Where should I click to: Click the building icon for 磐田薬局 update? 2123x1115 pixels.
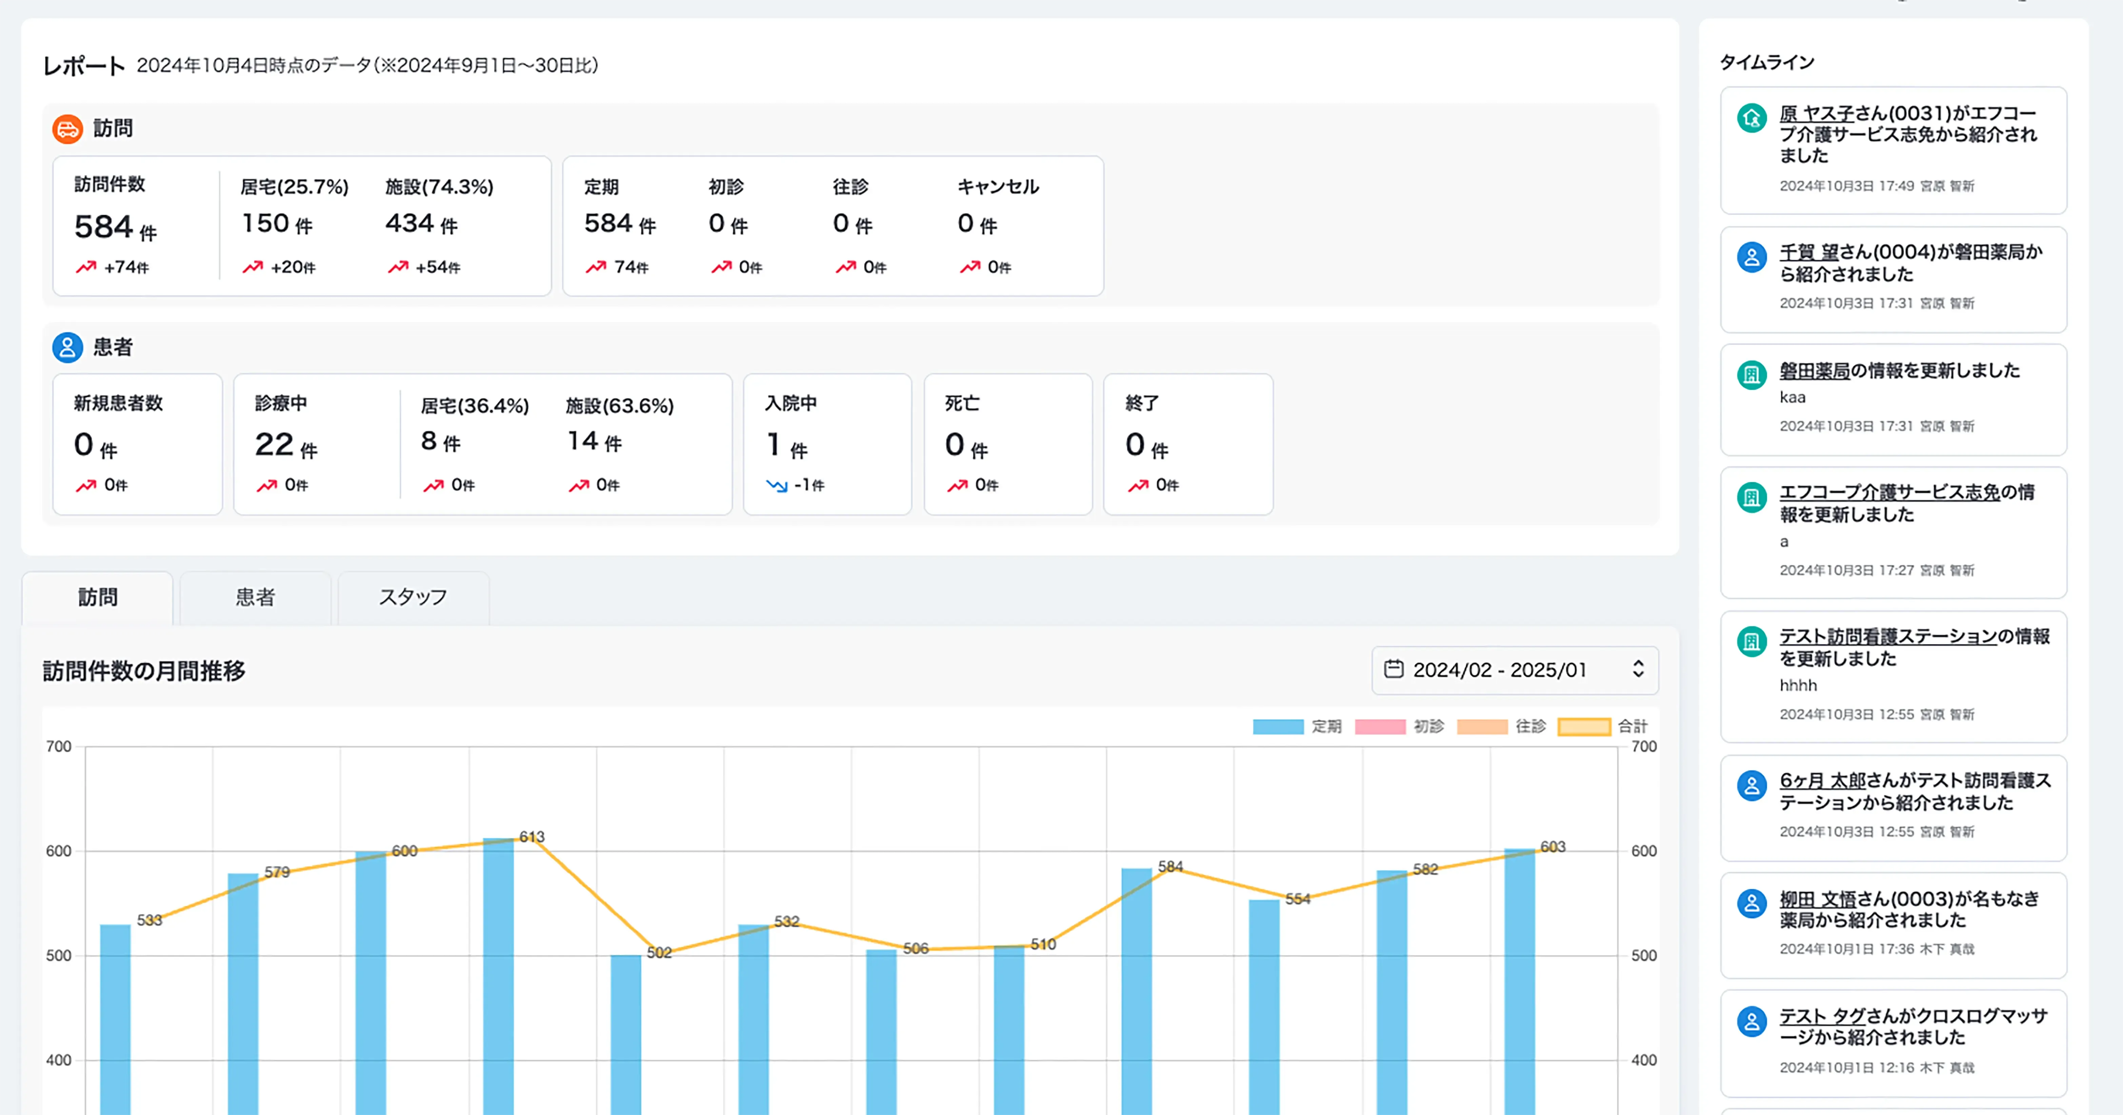pos(1751,375)
